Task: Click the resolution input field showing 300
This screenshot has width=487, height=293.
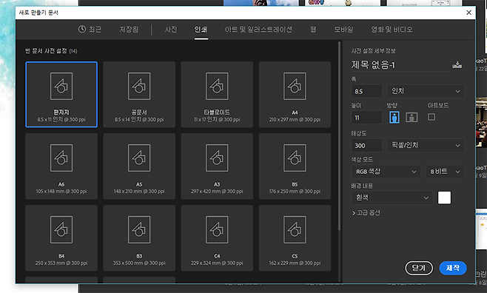Action: [367, 145]
